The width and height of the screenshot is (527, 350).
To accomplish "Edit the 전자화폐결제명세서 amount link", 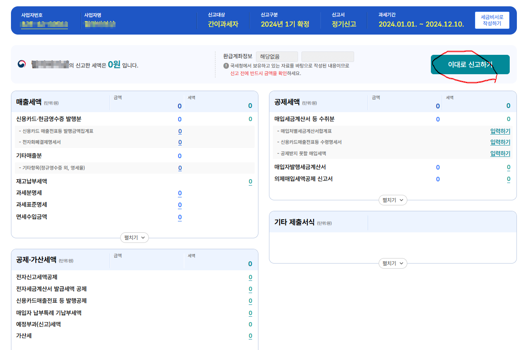I will (180, 143).
